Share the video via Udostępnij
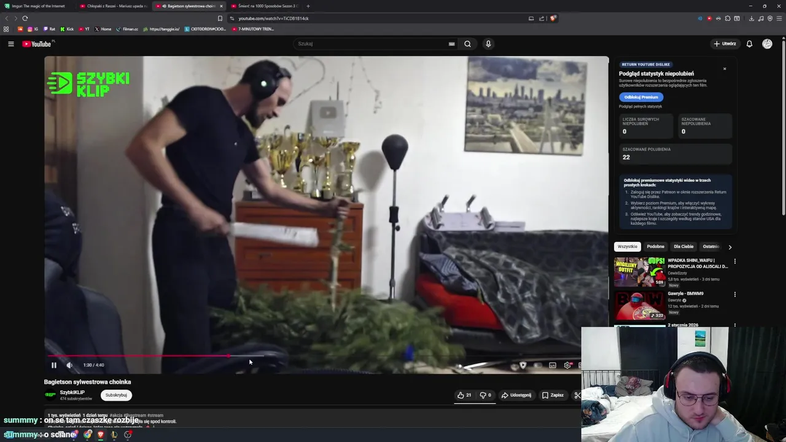 pos(516,395)
